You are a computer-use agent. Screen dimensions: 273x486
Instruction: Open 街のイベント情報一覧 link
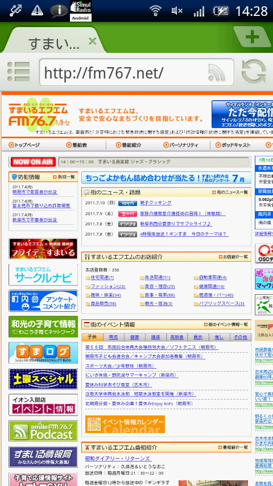[226, 324]
